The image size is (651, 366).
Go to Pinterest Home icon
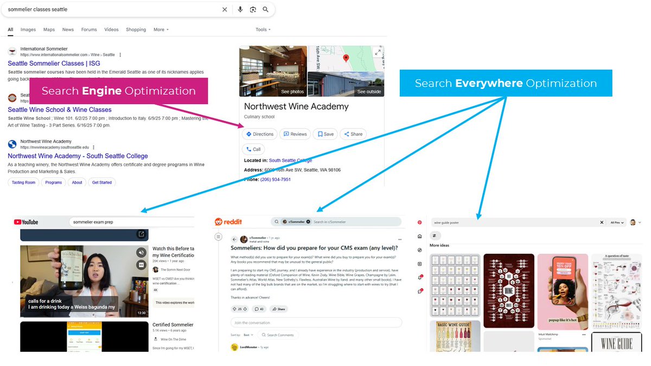tap(419, 236)
